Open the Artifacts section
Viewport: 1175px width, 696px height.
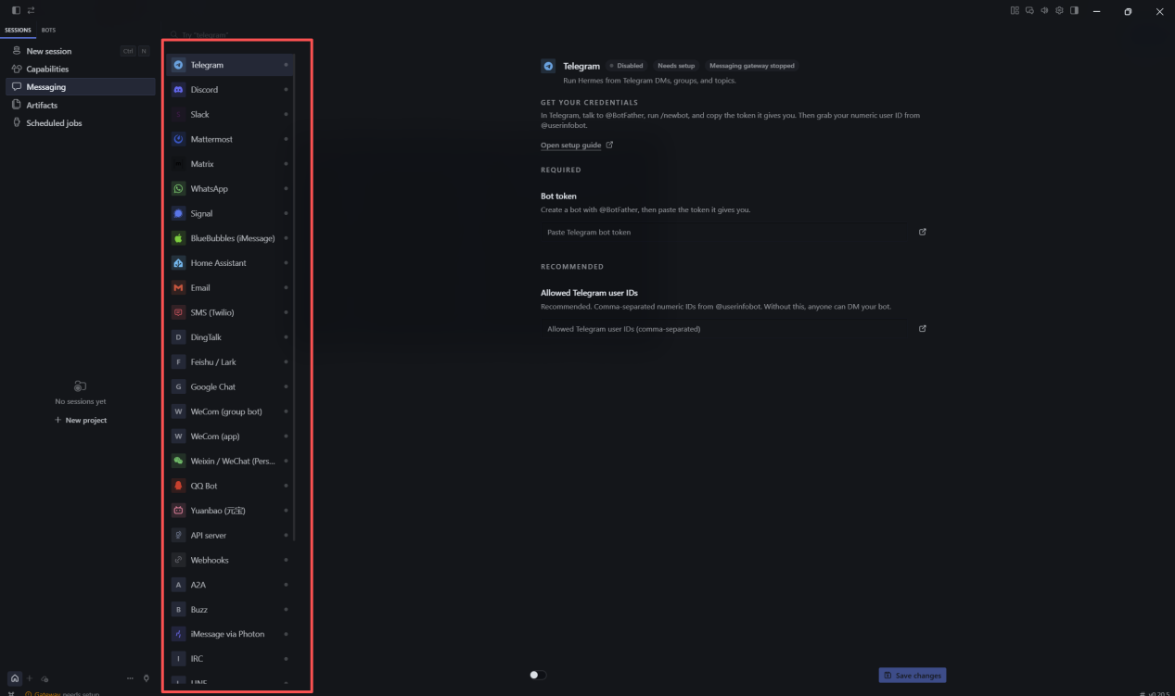80,105
